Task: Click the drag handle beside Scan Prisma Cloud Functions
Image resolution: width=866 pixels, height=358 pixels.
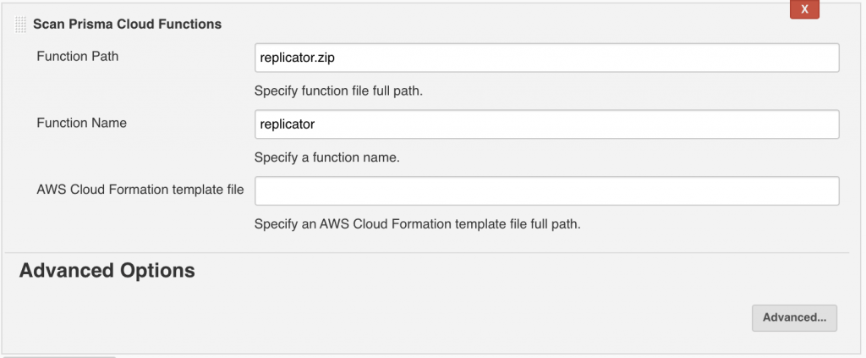Action: [21, 25]
